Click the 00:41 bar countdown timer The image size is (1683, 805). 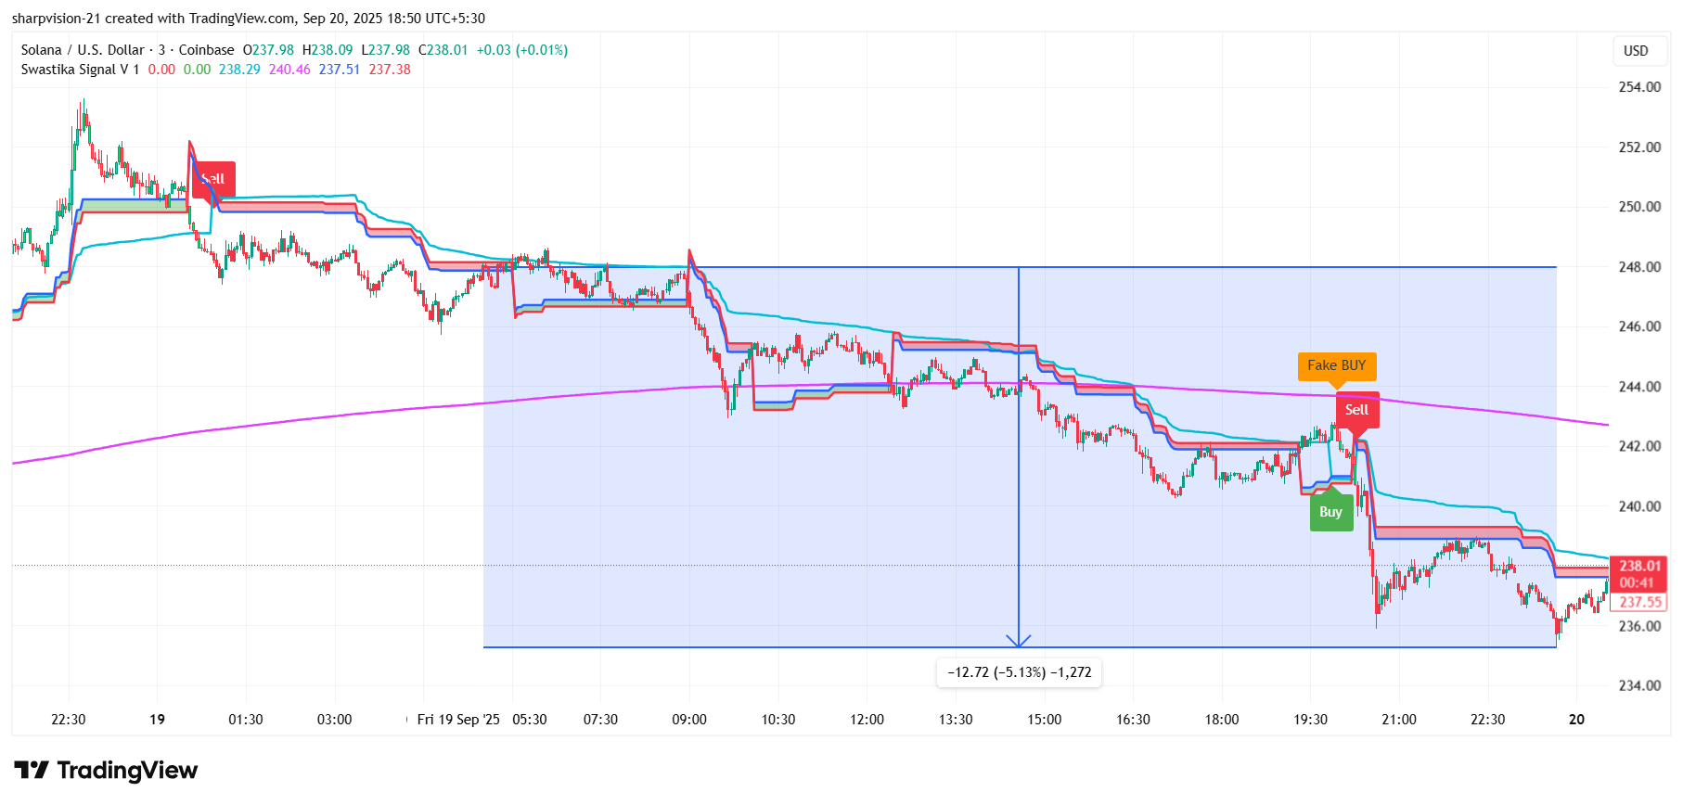click(1637, 583)
